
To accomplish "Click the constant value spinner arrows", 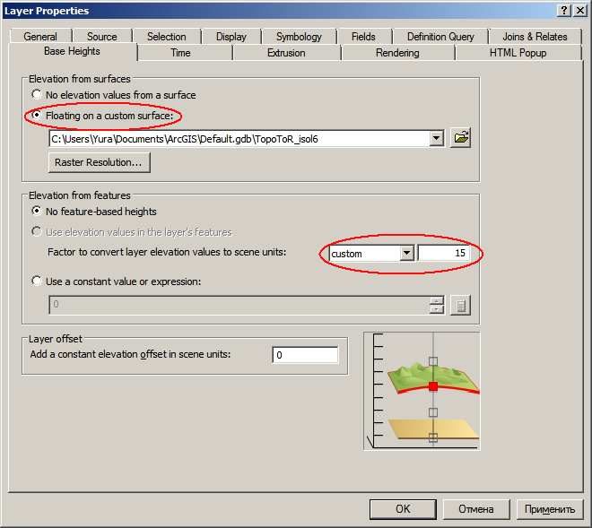I will coord(437,305).
